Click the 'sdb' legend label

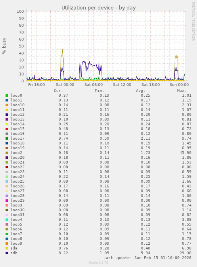[x=14, y=253]
